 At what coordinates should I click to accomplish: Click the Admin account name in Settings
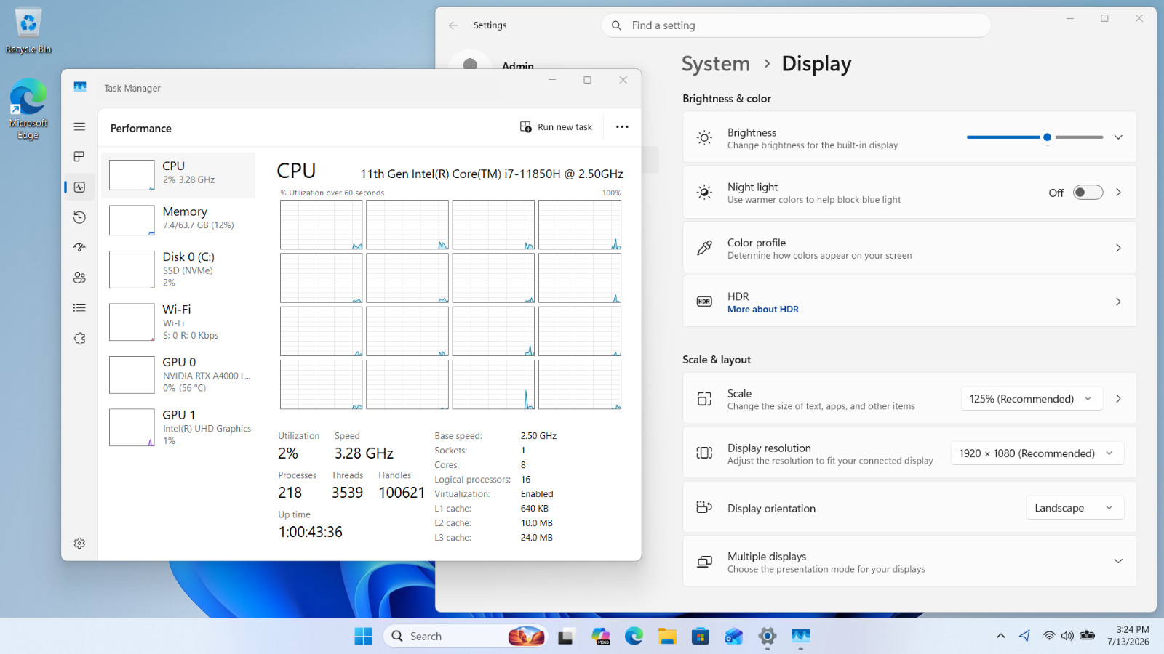[x=518, y=66]
